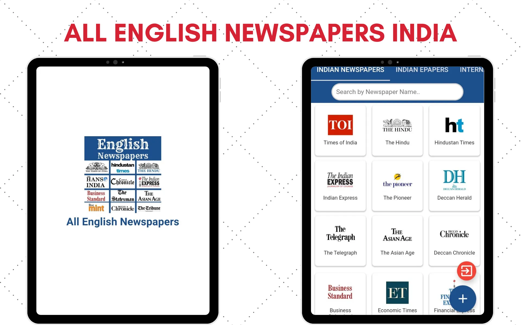Switch to Indian Newspapers tab

pos(350,70)
